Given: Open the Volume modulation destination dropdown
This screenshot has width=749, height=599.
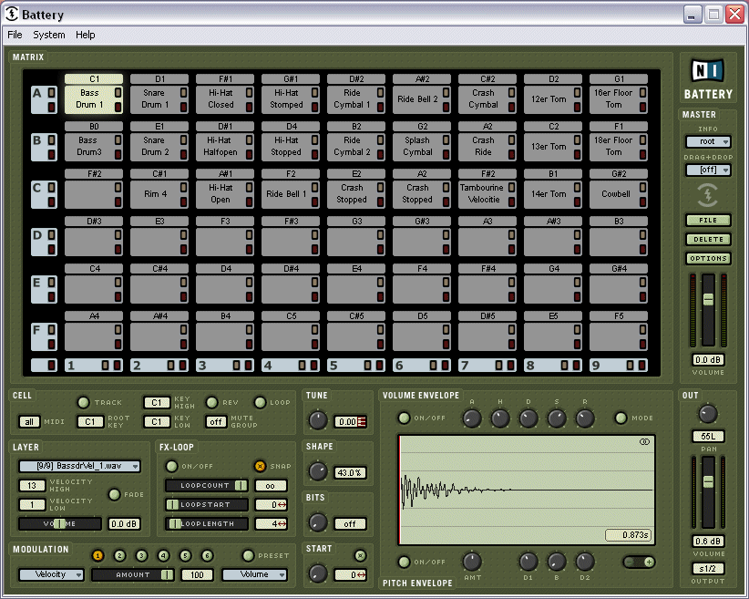Looking at the screenshot, I should 254,574.
